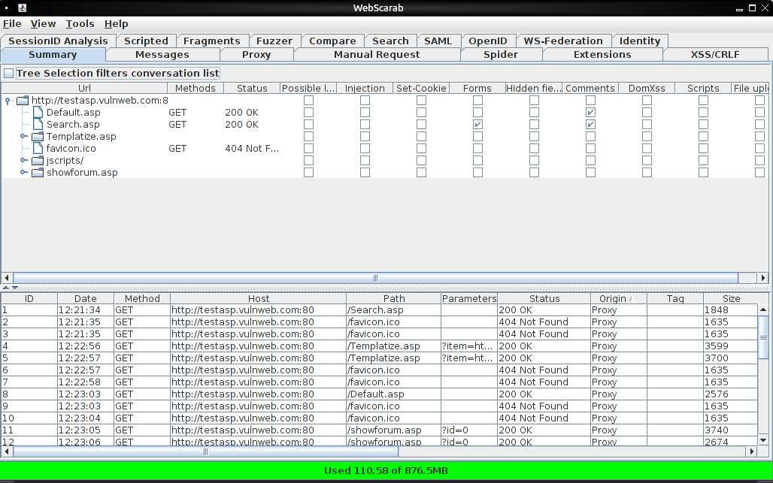Viewport: 773px width, 483px height.
Task: Toggle Forms checkbox for Search.asp
Action: pos(477,125)
